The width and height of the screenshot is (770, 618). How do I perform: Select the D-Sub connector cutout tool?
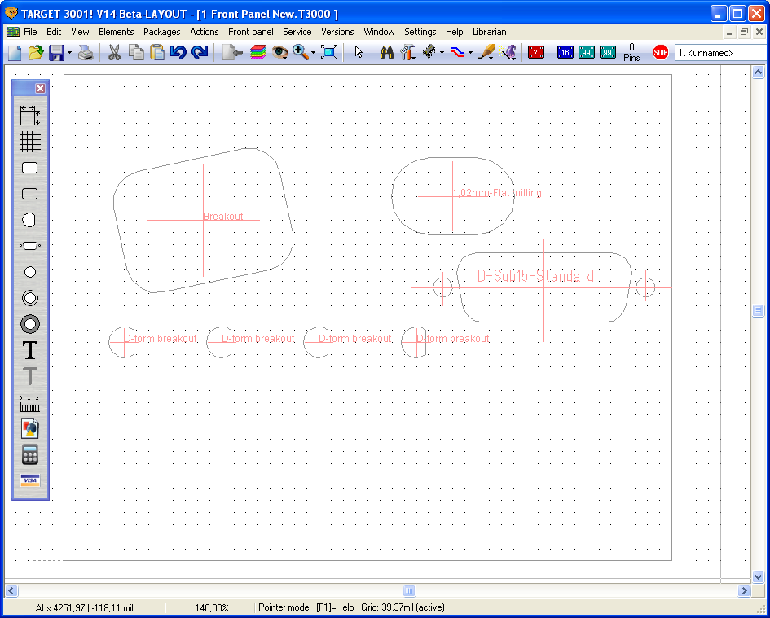pos(30,245)
